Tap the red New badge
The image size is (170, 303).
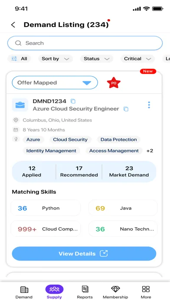pyautogui.click(x=148, y=71)
